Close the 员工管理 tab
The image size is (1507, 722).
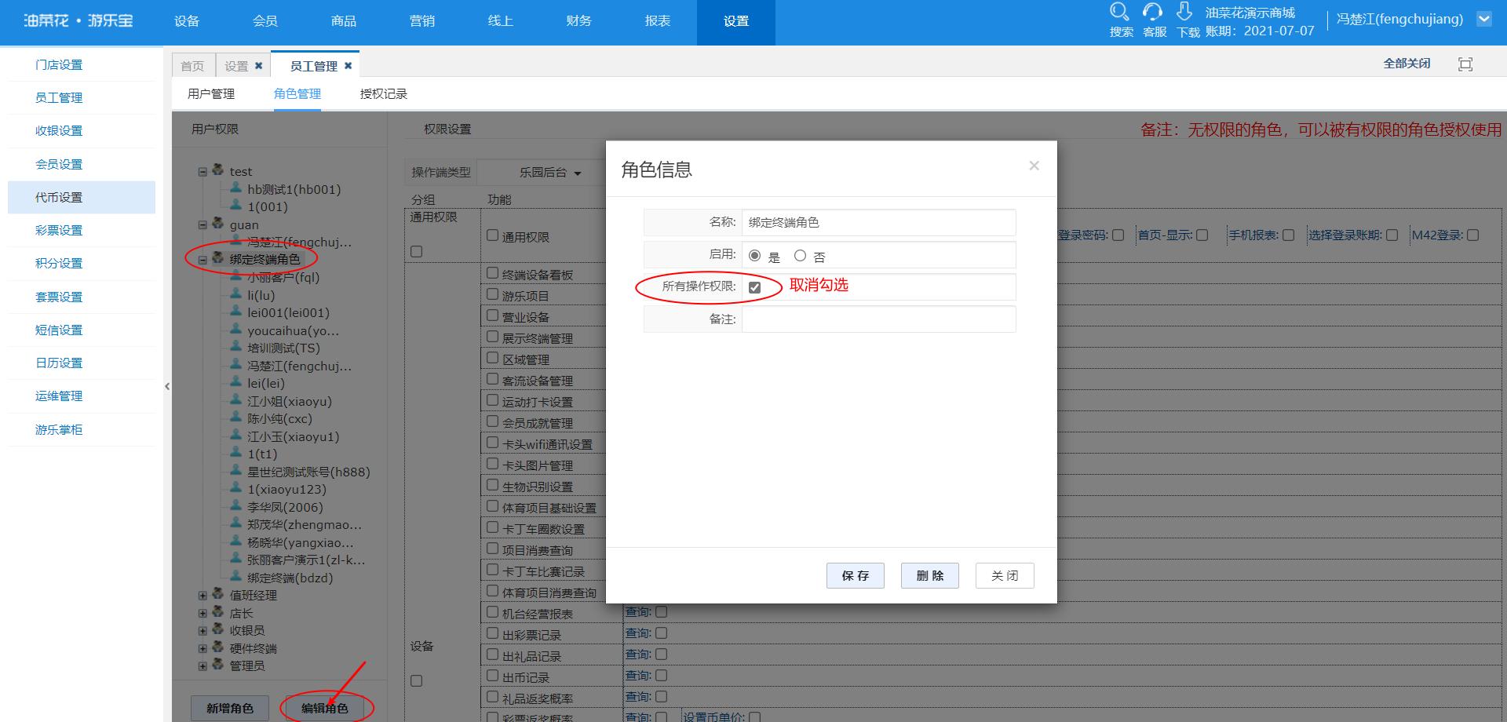pyautogui.click(x=348, y=66)
